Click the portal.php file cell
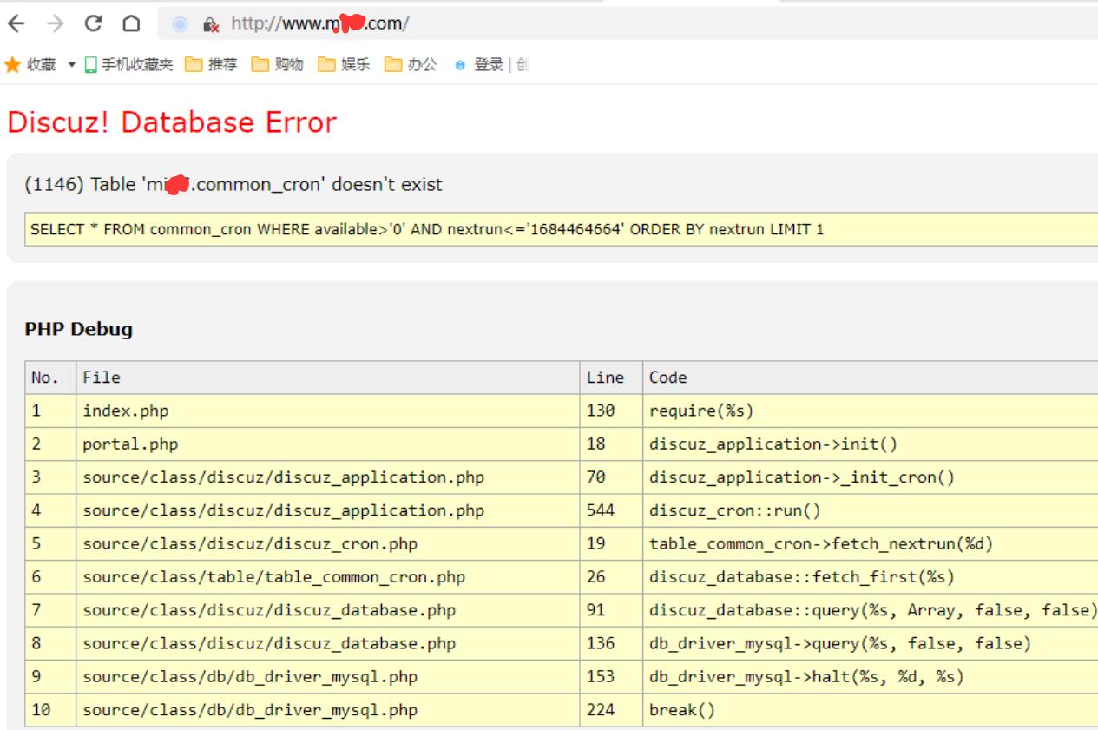1098x730 pixels. pyautogui.click(x=328, y=444)
